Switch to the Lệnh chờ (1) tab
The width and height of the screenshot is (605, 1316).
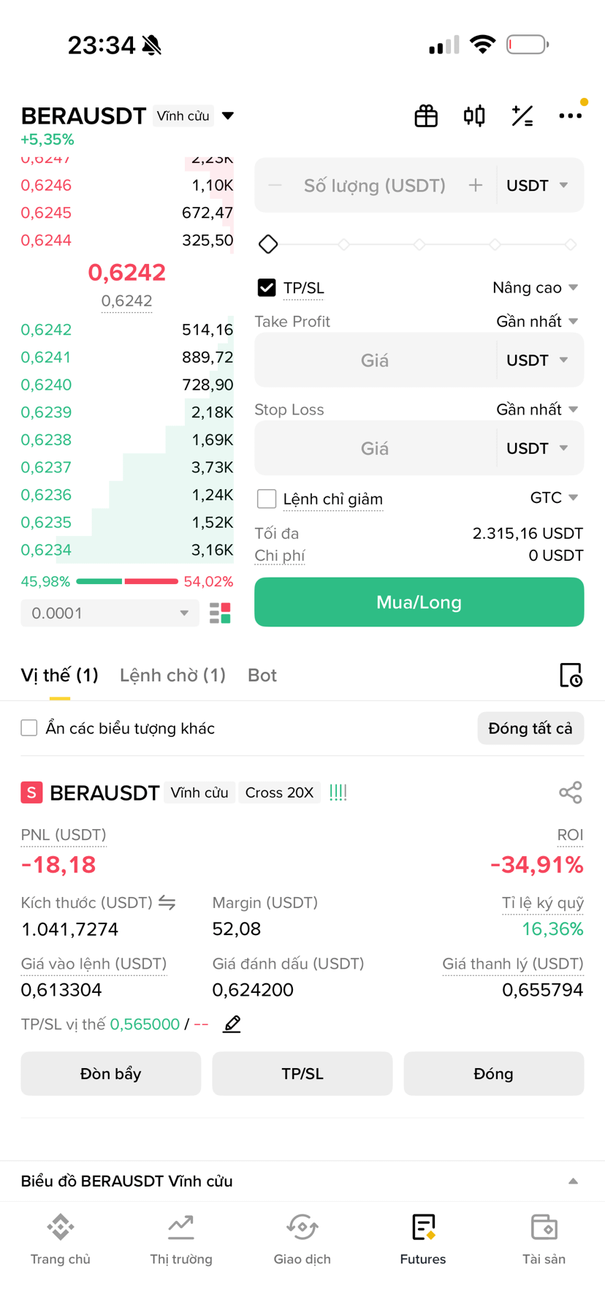pyautogui.click(x=172, y=675)
